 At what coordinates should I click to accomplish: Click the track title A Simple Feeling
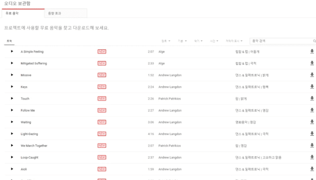tap(32, 52)
